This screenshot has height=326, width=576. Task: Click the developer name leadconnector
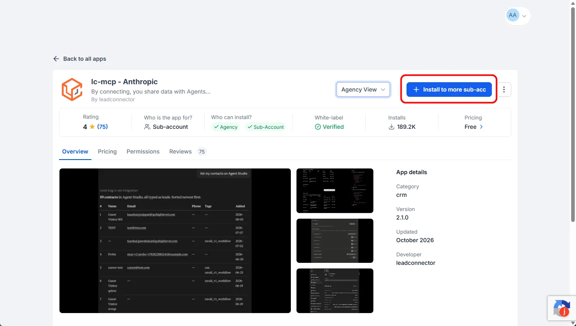click(x=416, y=263)
